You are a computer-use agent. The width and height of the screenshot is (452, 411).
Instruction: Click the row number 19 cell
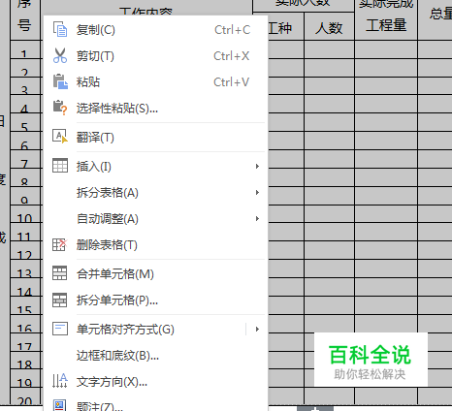click(24, 379)
